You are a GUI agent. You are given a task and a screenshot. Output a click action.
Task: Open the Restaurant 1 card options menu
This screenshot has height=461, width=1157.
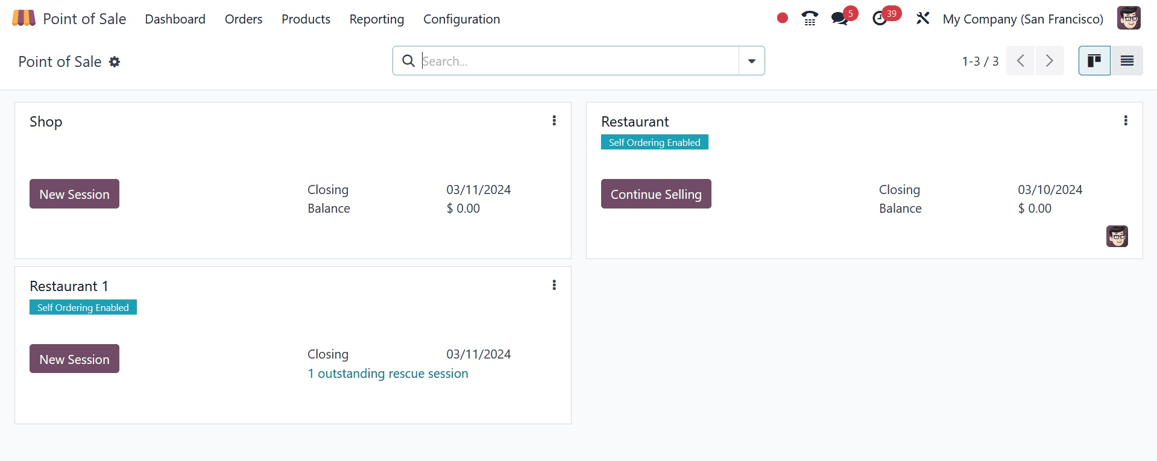click(x=554, y=285)
